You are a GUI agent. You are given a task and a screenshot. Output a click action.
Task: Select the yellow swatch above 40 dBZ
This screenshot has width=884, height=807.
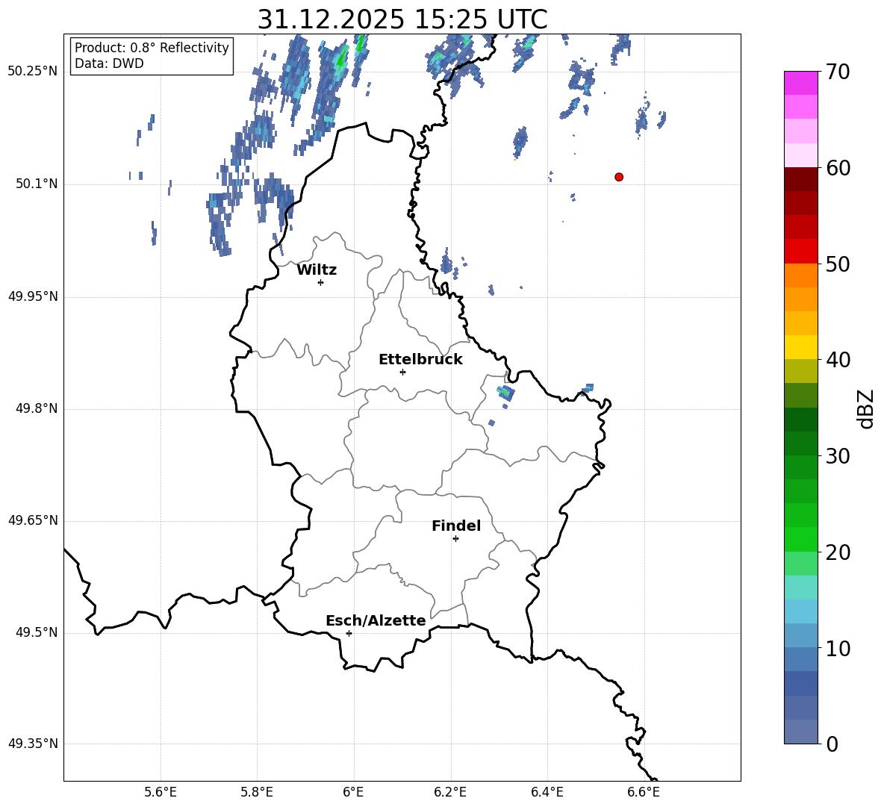tap(801, 347)
